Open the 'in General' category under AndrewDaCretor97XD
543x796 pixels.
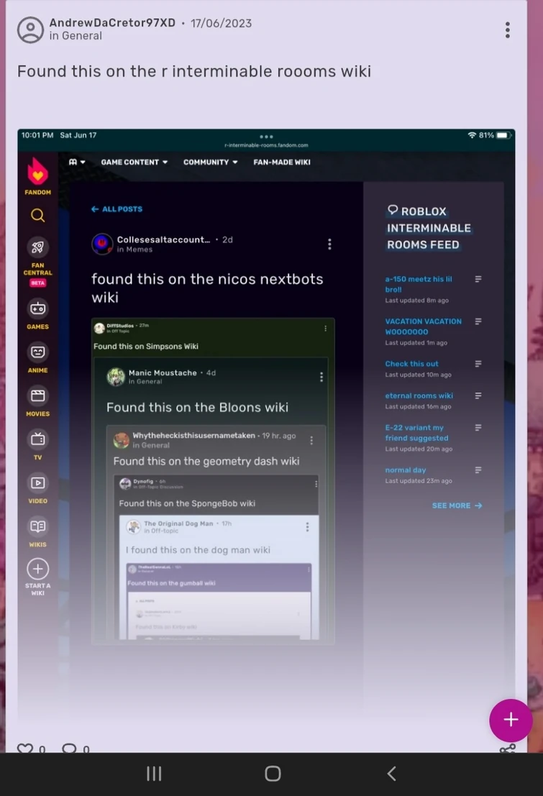coord(76,35)
